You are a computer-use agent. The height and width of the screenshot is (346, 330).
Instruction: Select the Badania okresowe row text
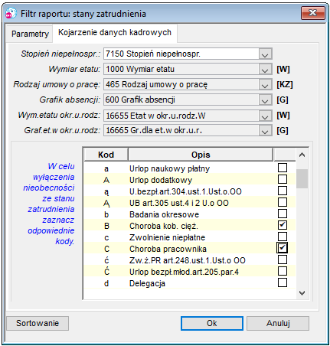(164, 214)
